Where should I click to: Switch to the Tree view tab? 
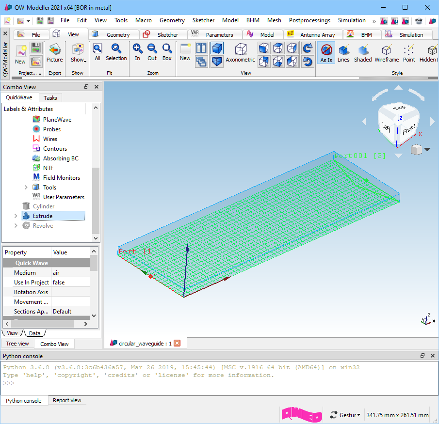tap(17, 344)
